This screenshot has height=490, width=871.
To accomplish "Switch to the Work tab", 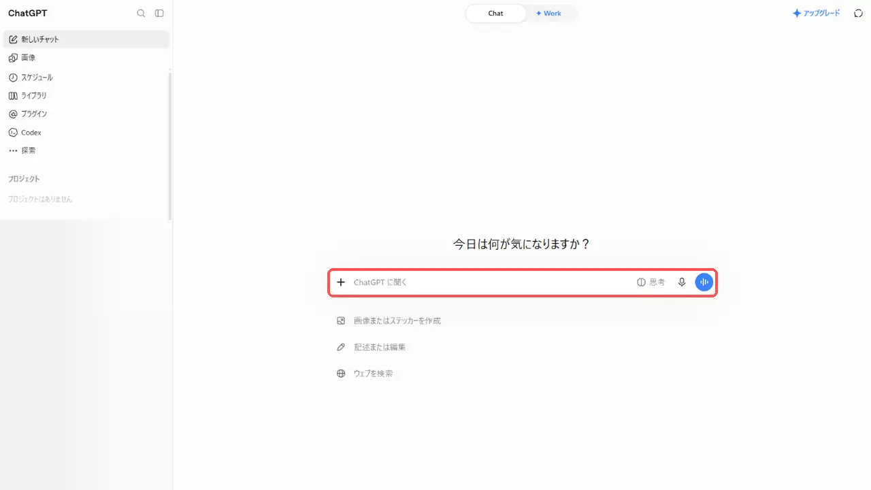I will pyautogui.click(x=548, y=14).
